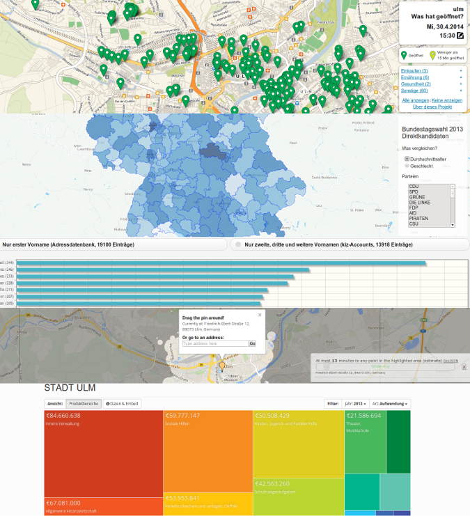Click the 'Type address here' input field
The height and width of the screenshot is (516, 470).
pyautogui.click(x=215, y=343)
